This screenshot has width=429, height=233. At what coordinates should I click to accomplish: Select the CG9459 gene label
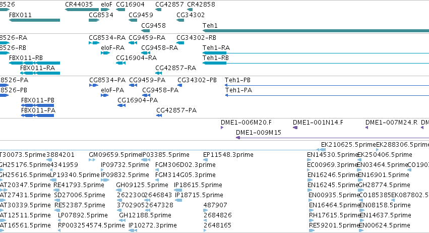(x=141, y=15)
